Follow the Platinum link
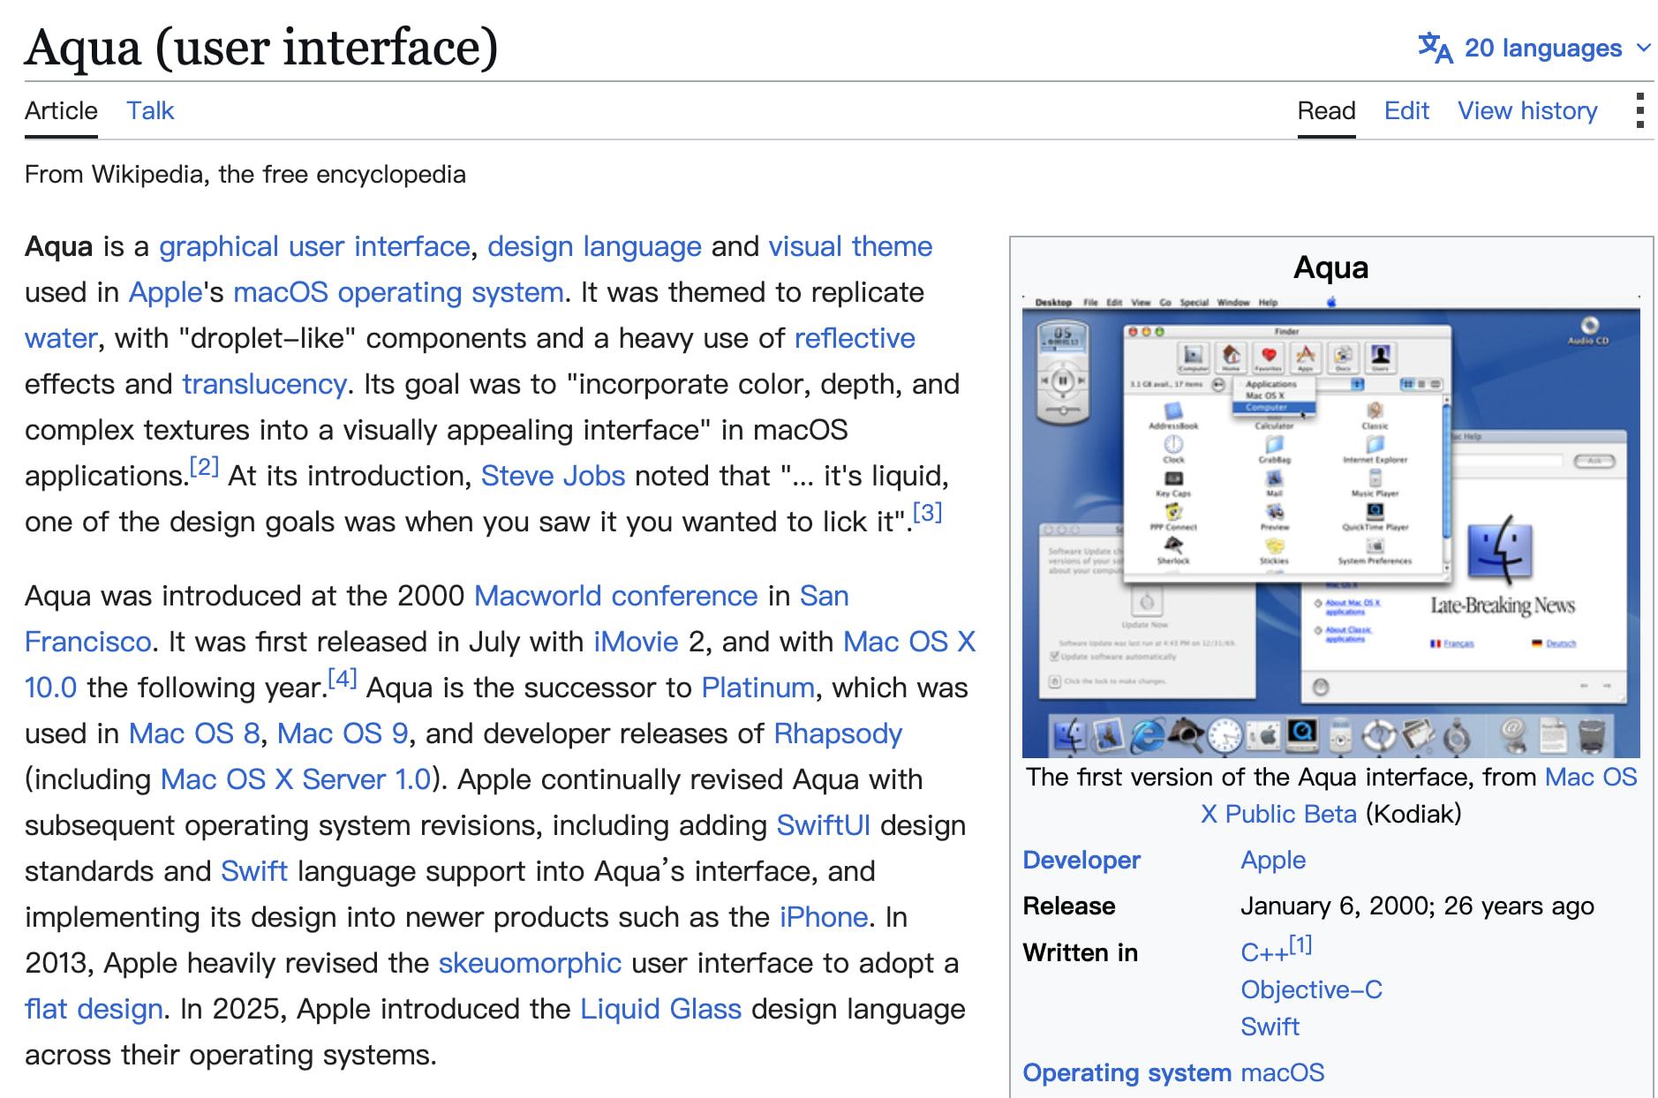Screen dimensions: 1658x1098 coord(757,688)
